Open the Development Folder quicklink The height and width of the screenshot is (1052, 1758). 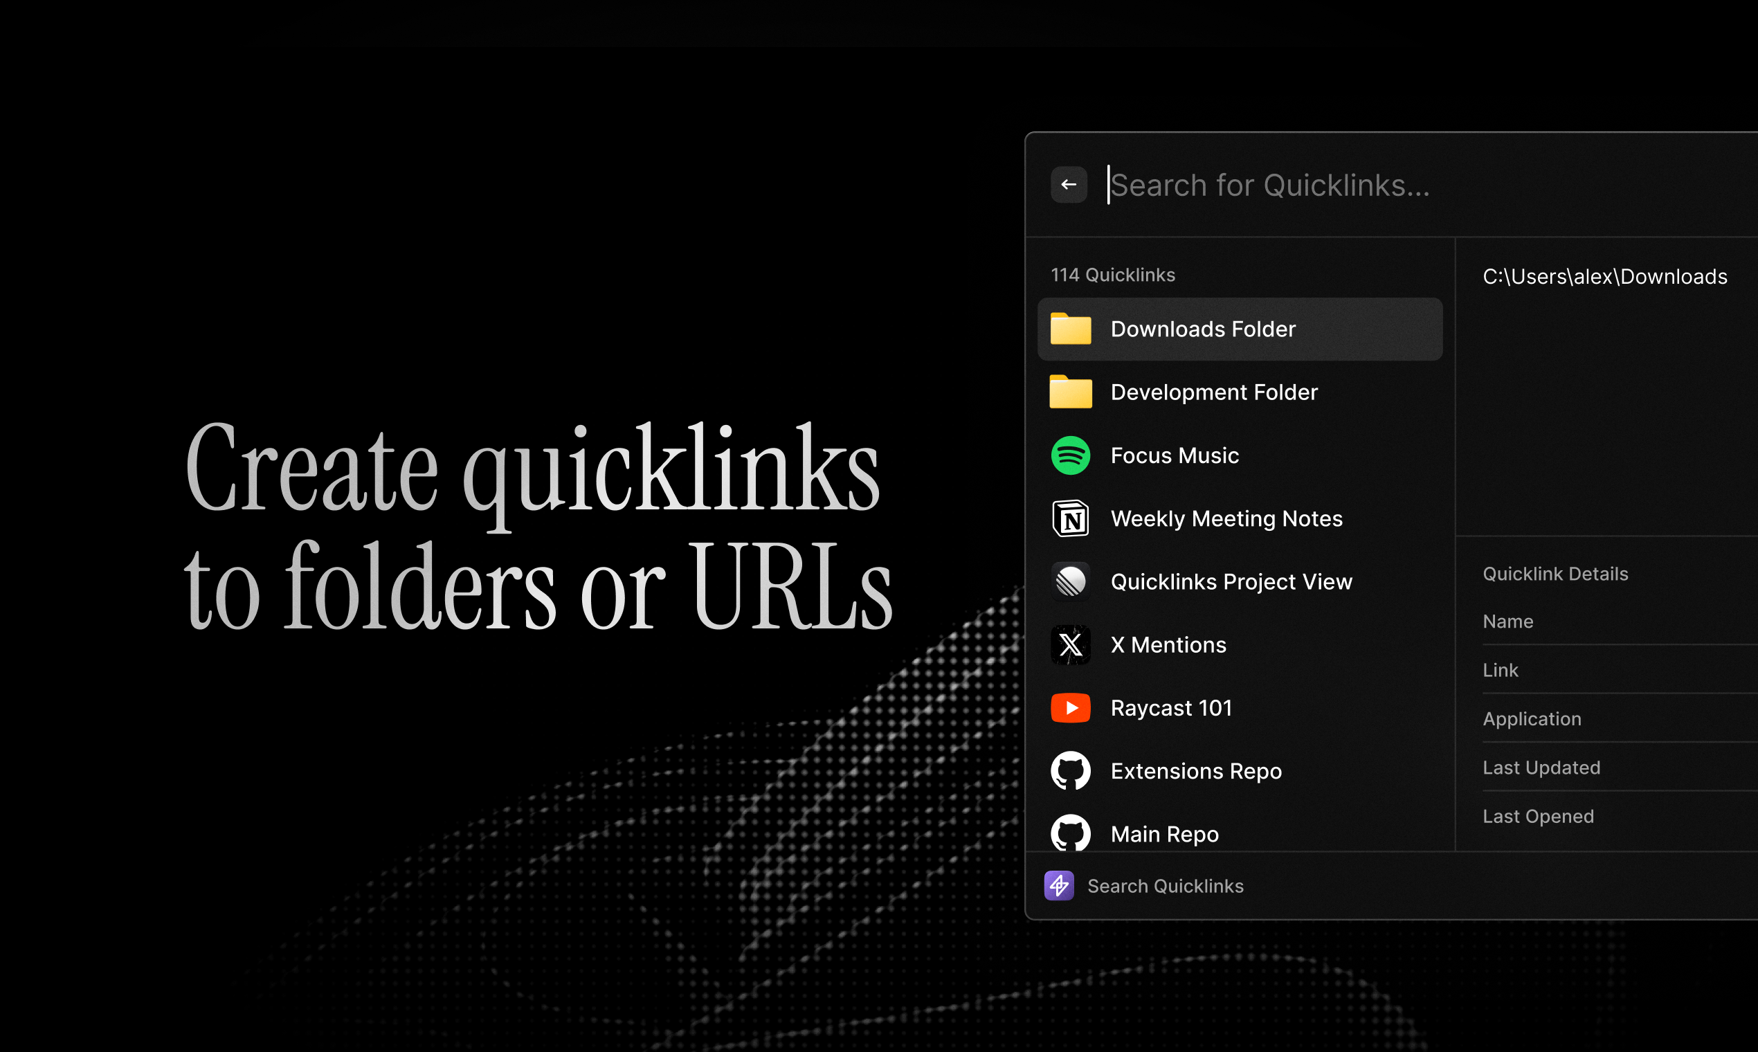(1213, 392)
